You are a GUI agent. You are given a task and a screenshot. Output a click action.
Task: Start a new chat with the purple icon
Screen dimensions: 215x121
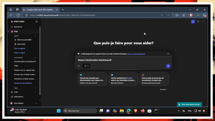tap(193, 22)
